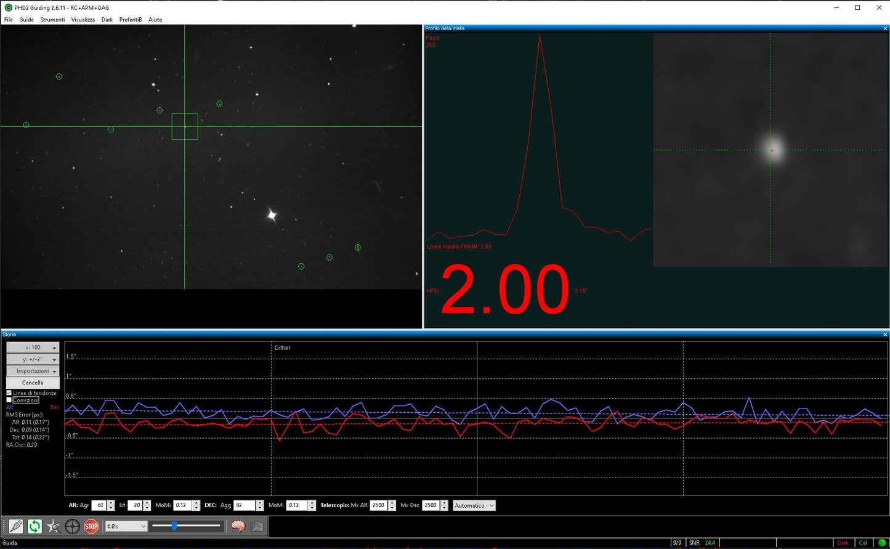Click the auto-select star icon

54,526
